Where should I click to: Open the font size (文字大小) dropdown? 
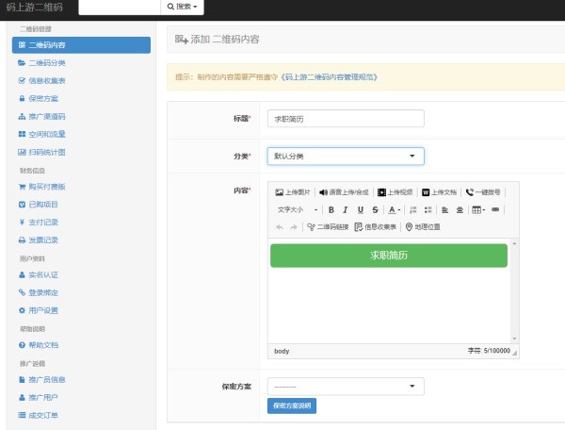297,209
